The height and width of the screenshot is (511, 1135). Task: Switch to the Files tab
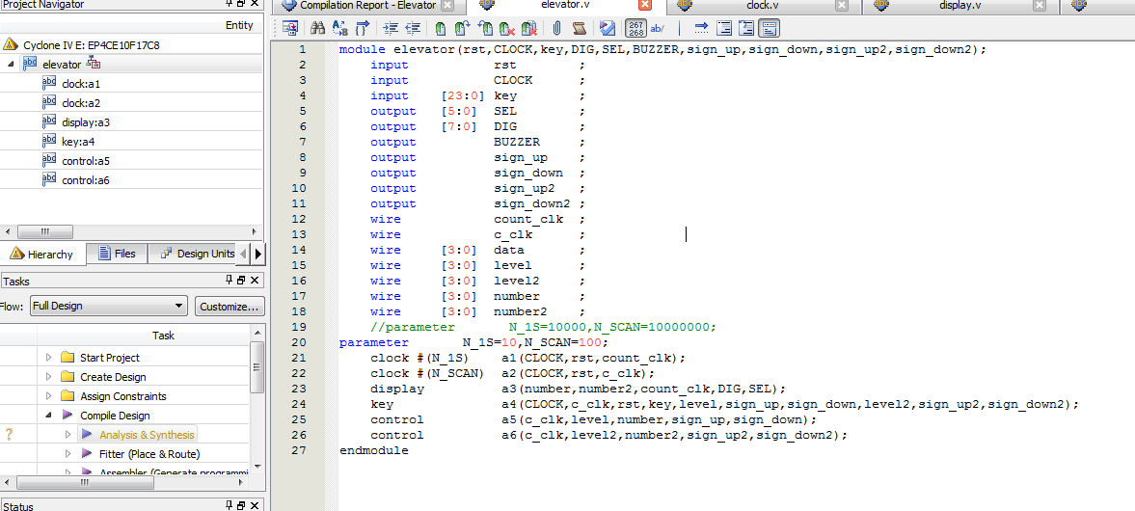pyautogui.click(x=115, y=254)
